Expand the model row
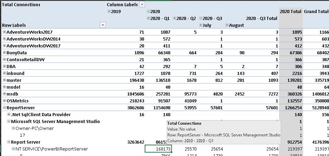The image size is (329, 156). pyautogui.click(x=4, y=87)
